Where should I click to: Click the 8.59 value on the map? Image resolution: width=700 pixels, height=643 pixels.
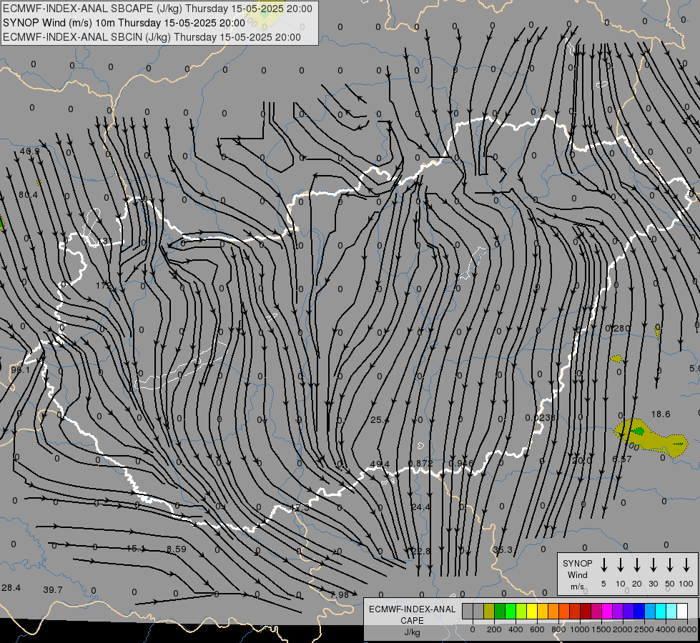coord(177,549)
